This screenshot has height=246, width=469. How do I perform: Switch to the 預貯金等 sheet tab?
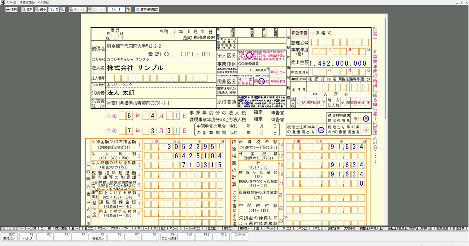(334, 228)
